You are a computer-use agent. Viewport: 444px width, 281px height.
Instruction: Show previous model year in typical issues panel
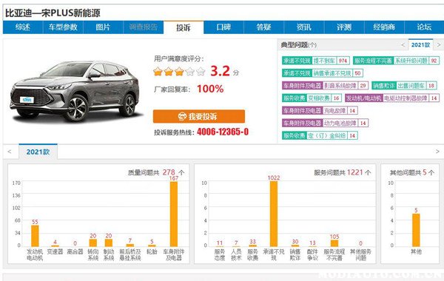click(403, 44)
